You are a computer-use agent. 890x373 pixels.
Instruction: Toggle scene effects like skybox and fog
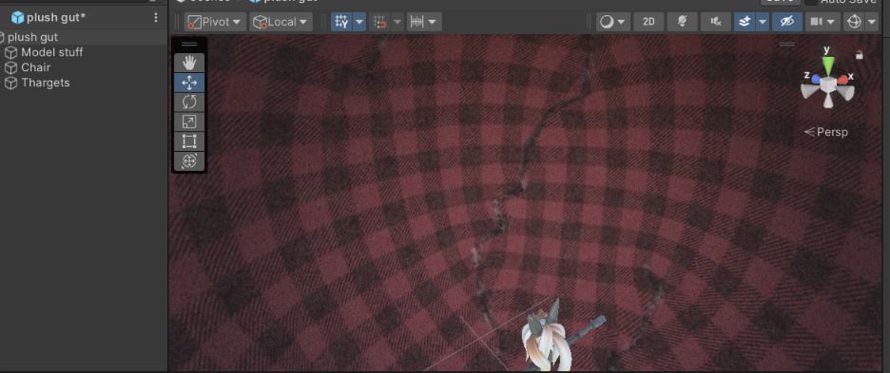[x=745, y=22]
